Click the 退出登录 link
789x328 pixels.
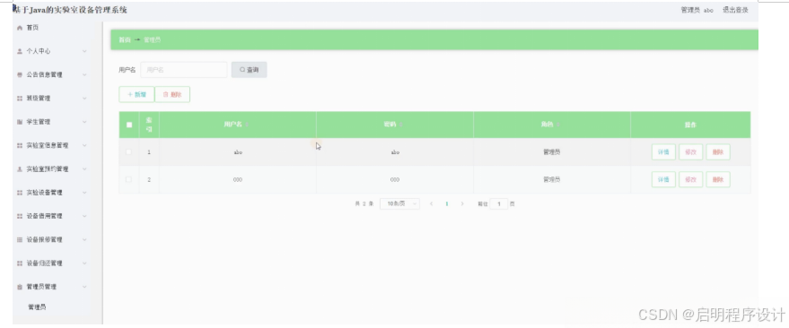coord(735,10)
